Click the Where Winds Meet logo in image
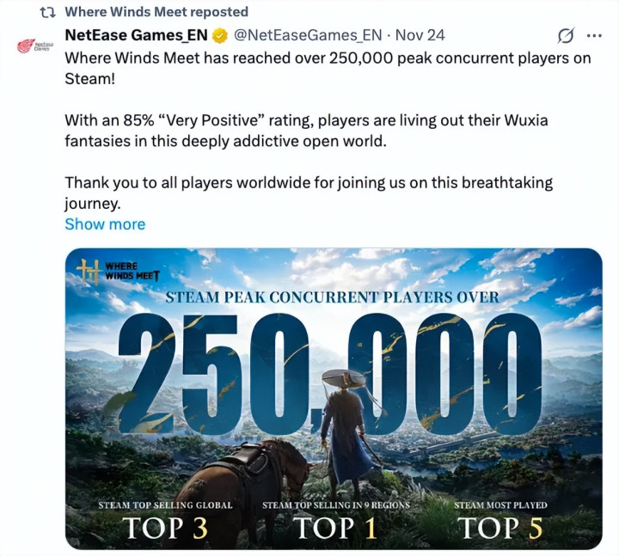Screen dimensions: 619x556 tap(107, 272)
